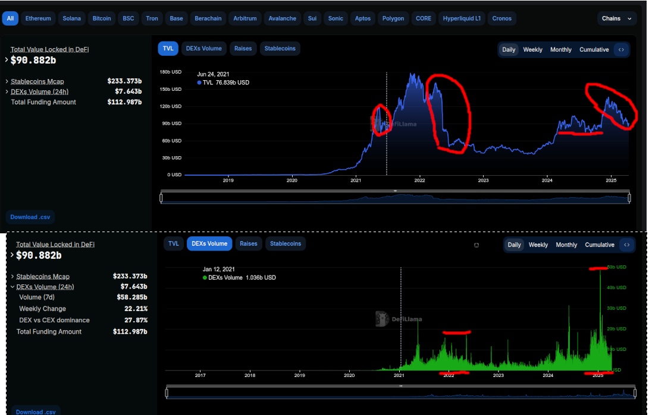Switch to DEXs Volume tab in the TVL chart panel
Screen dimensions: 649x415
pos(203,49)
